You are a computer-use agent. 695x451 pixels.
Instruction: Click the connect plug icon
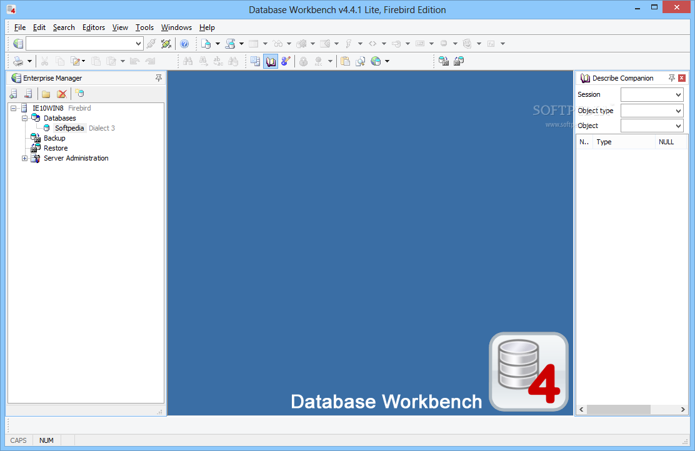[151, 44]
